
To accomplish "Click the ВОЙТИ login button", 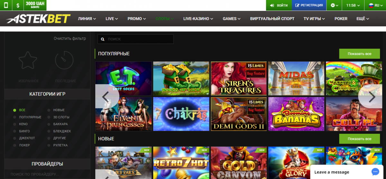I will click(279, 5).
